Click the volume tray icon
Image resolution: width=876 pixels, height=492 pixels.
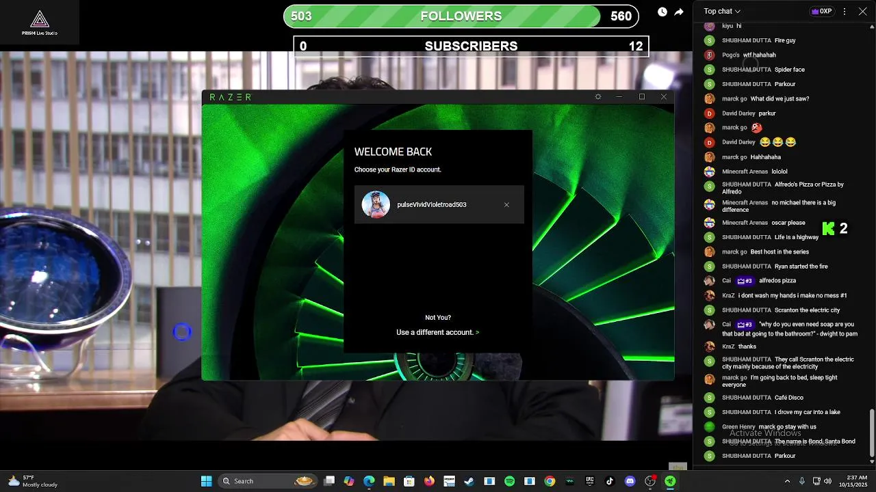coord(828,481)
